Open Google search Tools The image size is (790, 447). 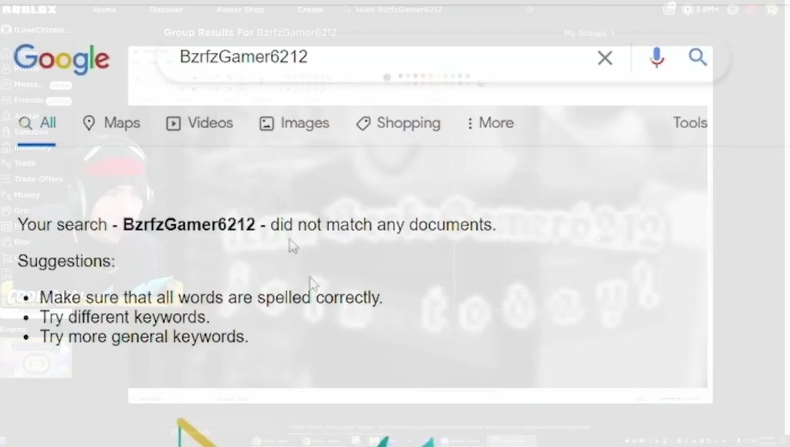click(x=690, y=123)
